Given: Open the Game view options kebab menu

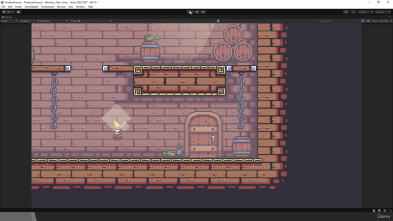Looking at the screenshot, I should pyautogui.click(x=391, y=17).
